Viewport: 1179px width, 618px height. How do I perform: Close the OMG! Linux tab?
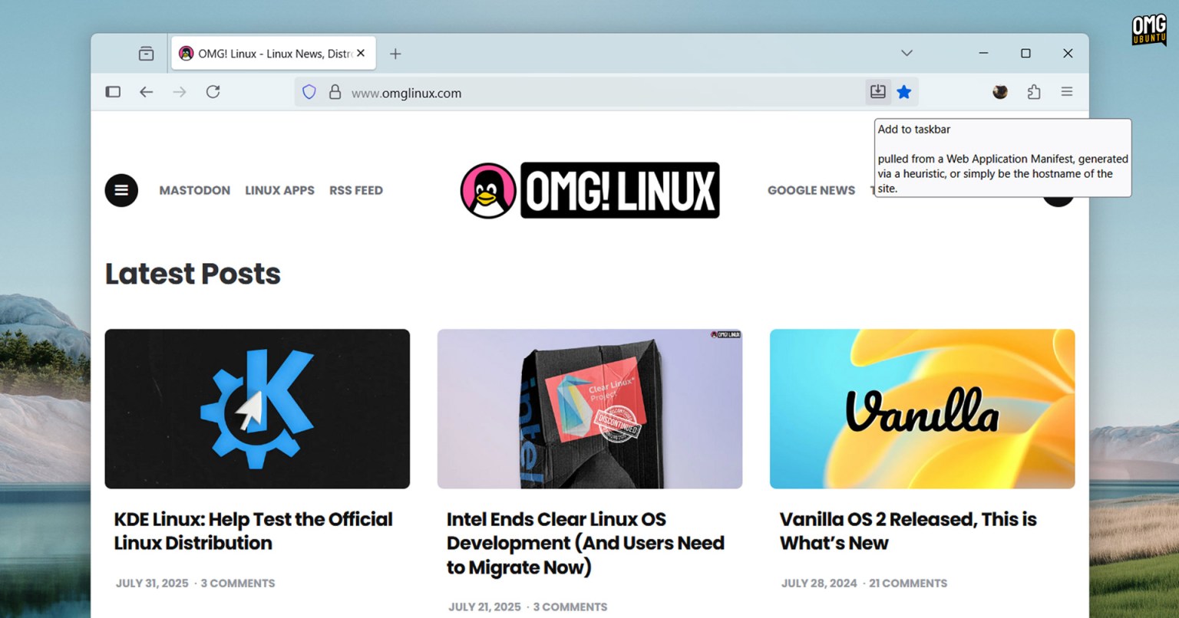pos(361,53)
